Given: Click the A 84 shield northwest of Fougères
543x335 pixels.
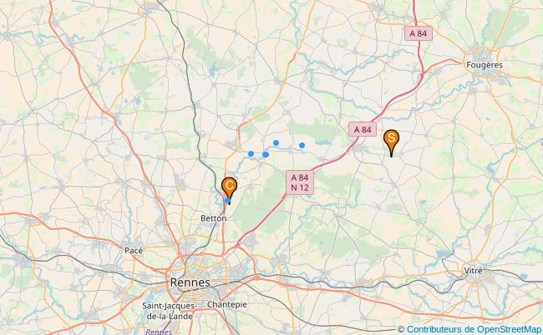Looking at the screenshot, I should (x=419, y=33).
